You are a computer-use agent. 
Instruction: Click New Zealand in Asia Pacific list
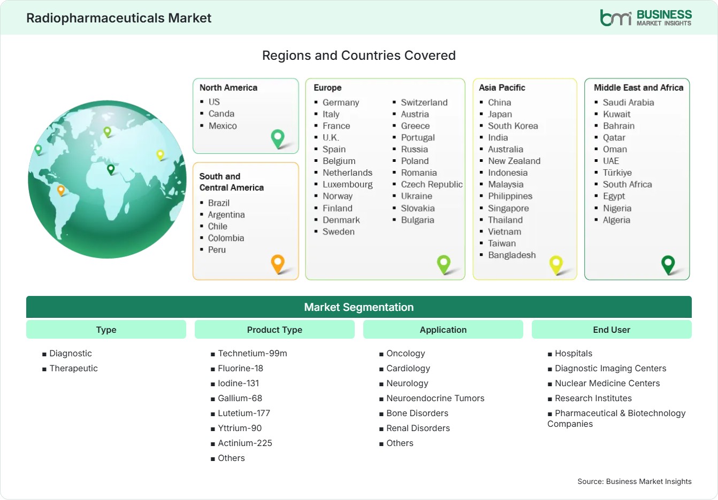coord(514,161)
